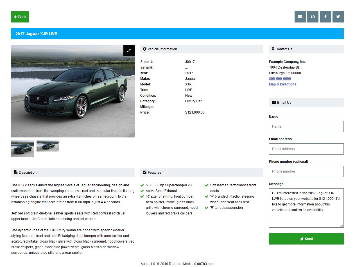The height and width of the screenshot is (267, 355).
Task: Call the 800-000-0000 phone link
Action: [280, 79]
